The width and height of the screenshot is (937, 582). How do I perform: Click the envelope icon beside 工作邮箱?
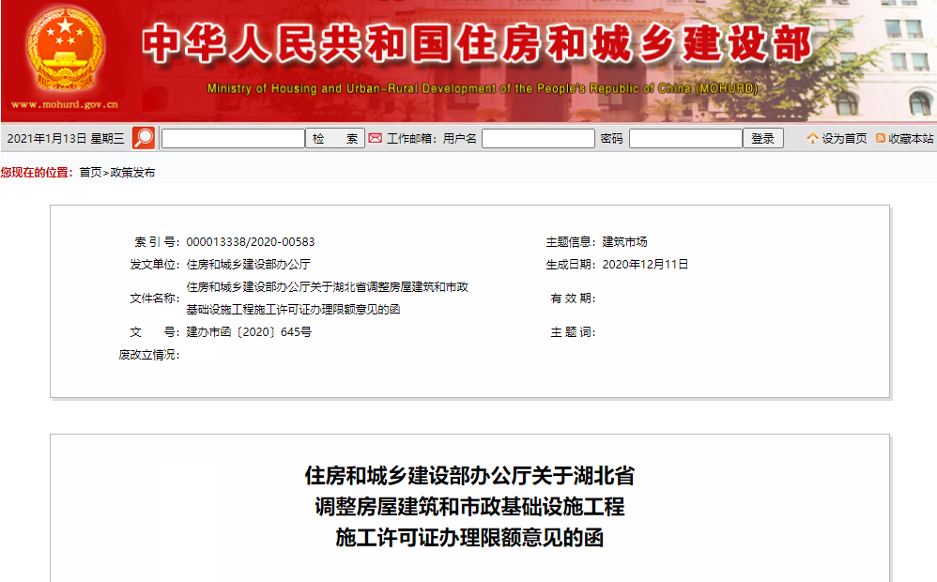click(375, 137)
